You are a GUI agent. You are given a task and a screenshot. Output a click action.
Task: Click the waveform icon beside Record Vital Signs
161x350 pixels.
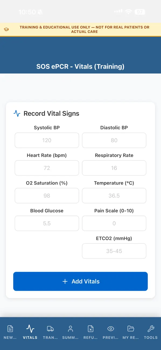pos(17,113)
